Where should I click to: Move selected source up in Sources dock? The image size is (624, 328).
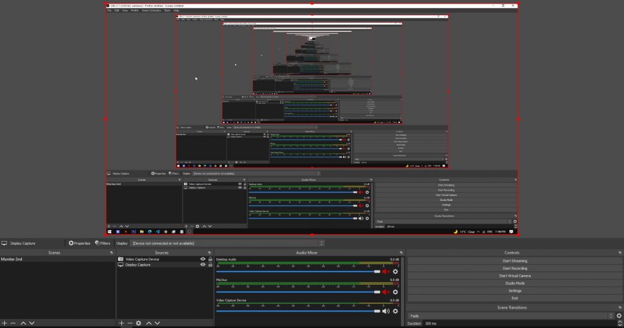(149, 323)
